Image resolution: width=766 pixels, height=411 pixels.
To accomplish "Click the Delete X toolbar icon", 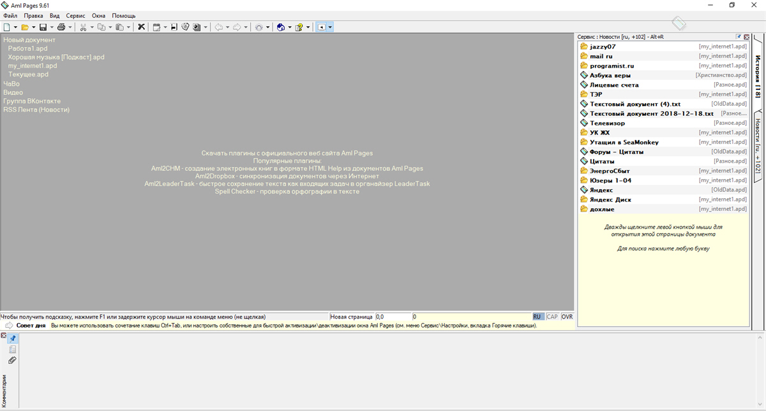I will pos(141,27).
